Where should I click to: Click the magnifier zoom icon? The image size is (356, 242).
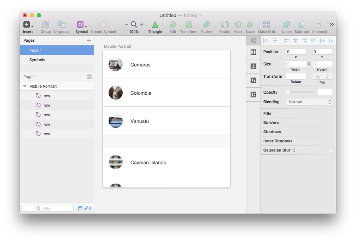[x=134, y=24]
